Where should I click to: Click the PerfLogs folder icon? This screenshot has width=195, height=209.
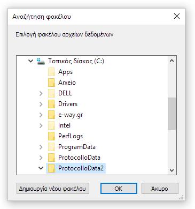click(51, 136)
